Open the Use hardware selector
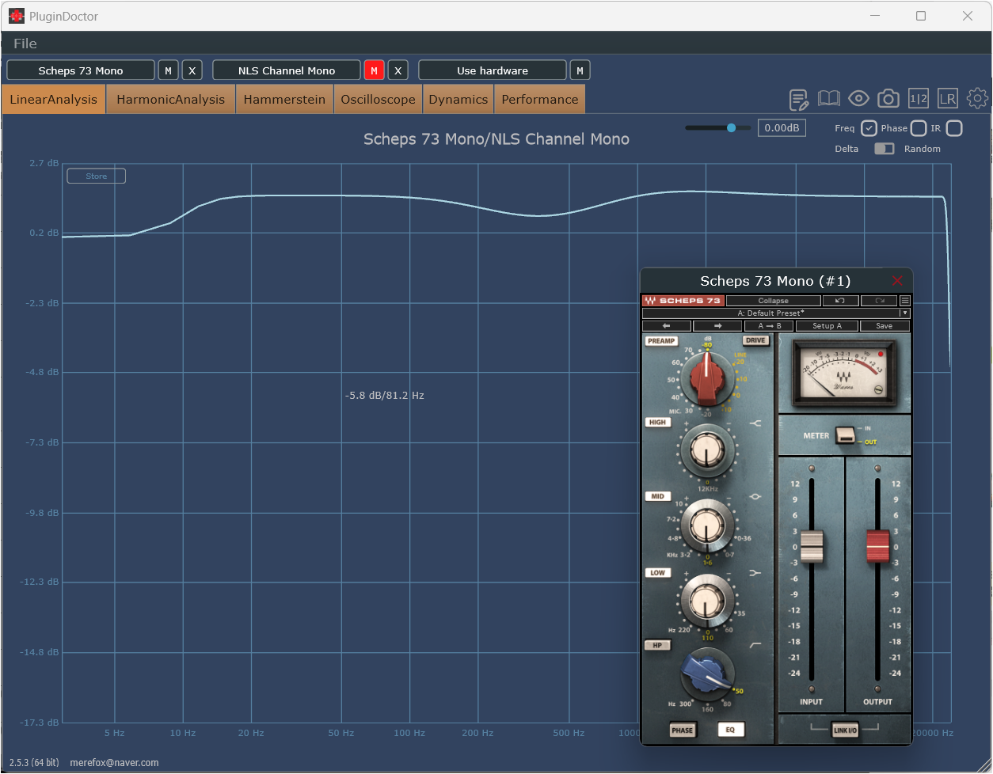The image size is (993, 774). [x=492, y=70]
